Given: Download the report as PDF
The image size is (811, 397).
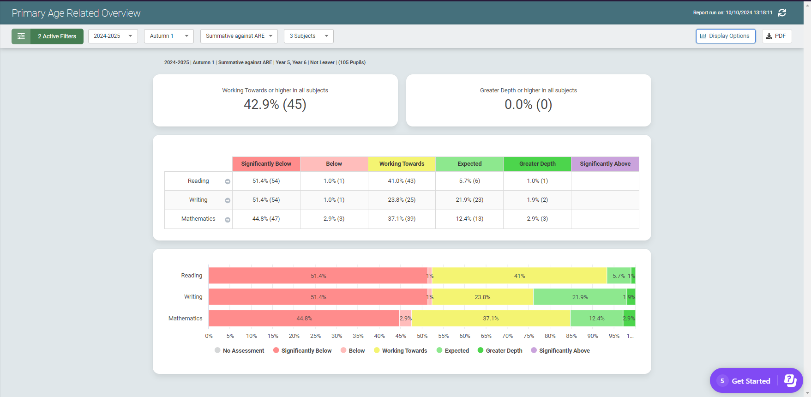Looking at the screenshot, I should [776, 36].
